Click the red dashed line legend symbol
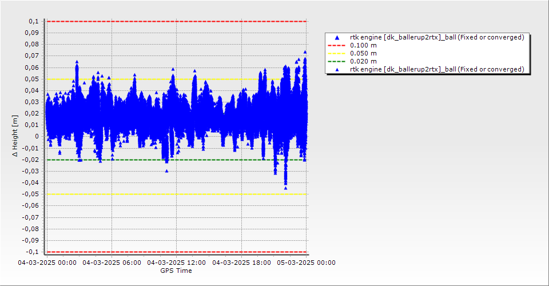549x286 pixels. (x=336, y=46)
